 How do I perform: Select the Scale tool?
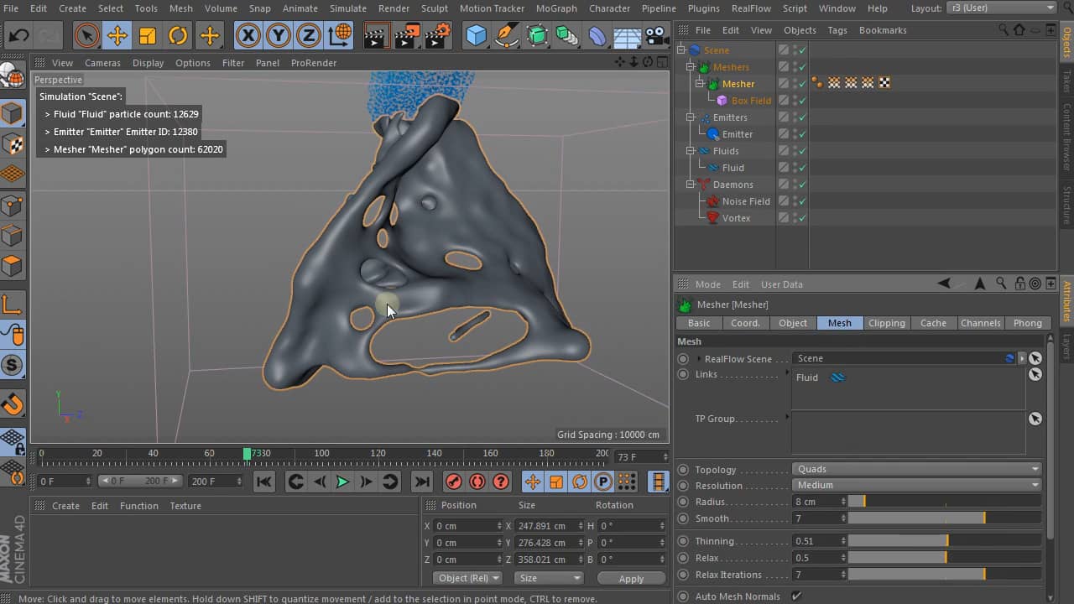(x=148, y=36)
